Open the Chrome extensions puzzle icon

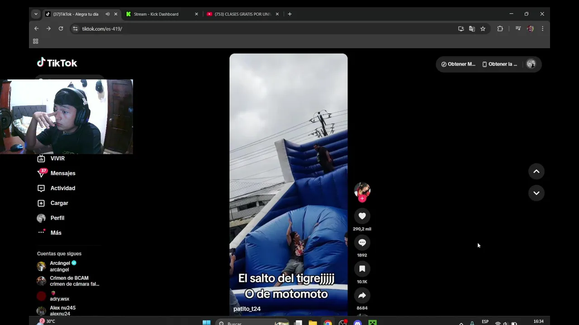coord(500,28)
